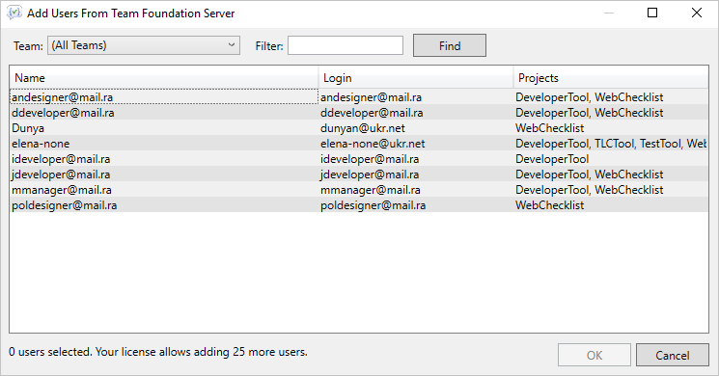Screen dimensions: 719x376
Task: Click the dialog title bar app icon
Action: coord(14,13)
